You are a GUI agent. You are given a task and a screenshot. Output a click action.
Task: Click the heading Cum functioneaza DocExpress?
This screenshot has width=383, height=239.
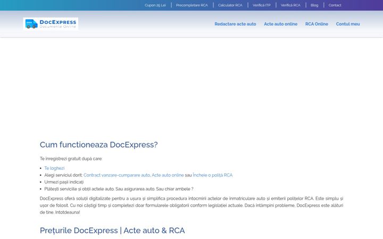pos(99,144)
